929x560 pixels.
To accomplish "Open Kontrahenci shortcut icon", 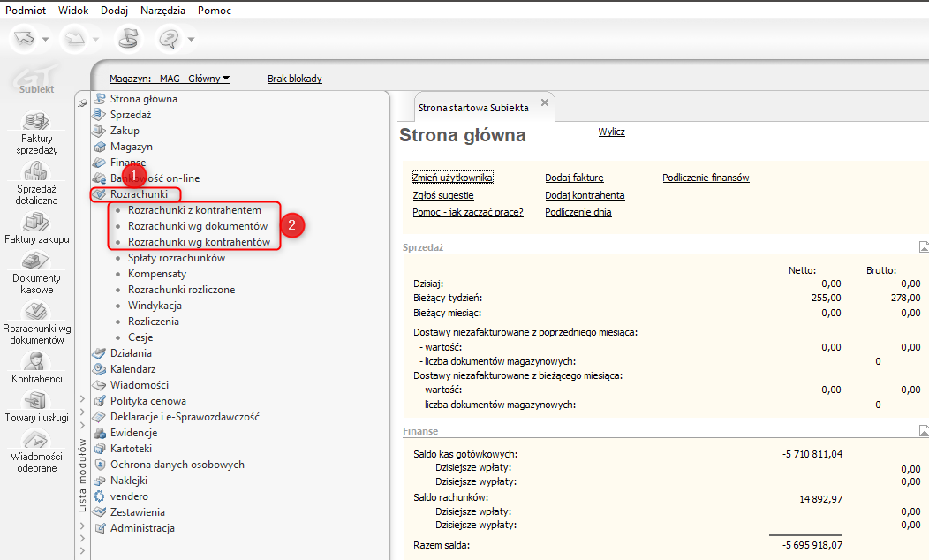I will 35,361.
